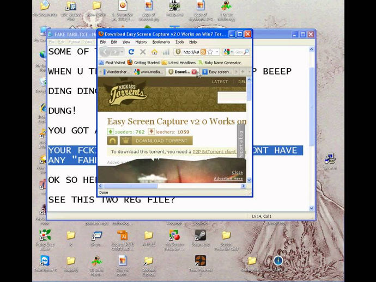Click Notepad vertical scrollbar up arrow
Viewport: 376px width, 282px height.
click(x=311, y=50)
